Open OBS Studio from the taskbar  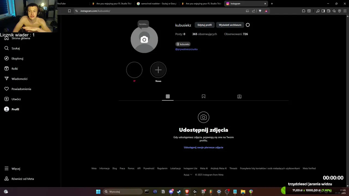click(227, 192)
